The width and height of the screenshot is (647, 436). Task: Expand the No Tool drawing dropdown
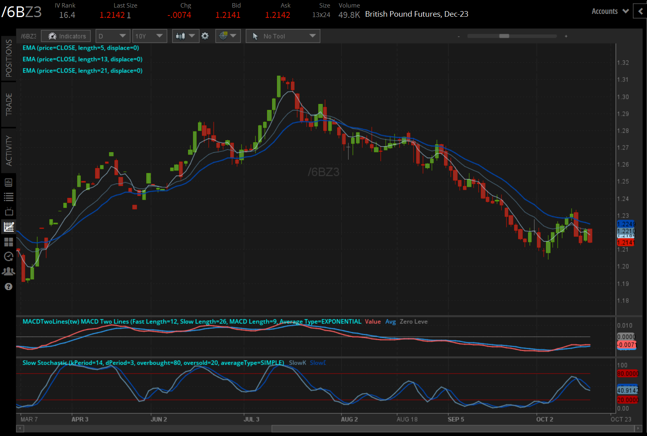(x=283, y=36)
